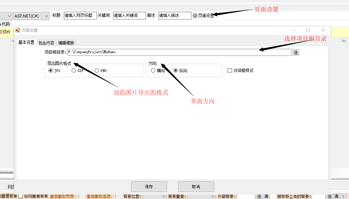Maximize the 页面设置 dialog
This screenshot has height=199, width=349.
pyautogui.click(x=308, y=30)
